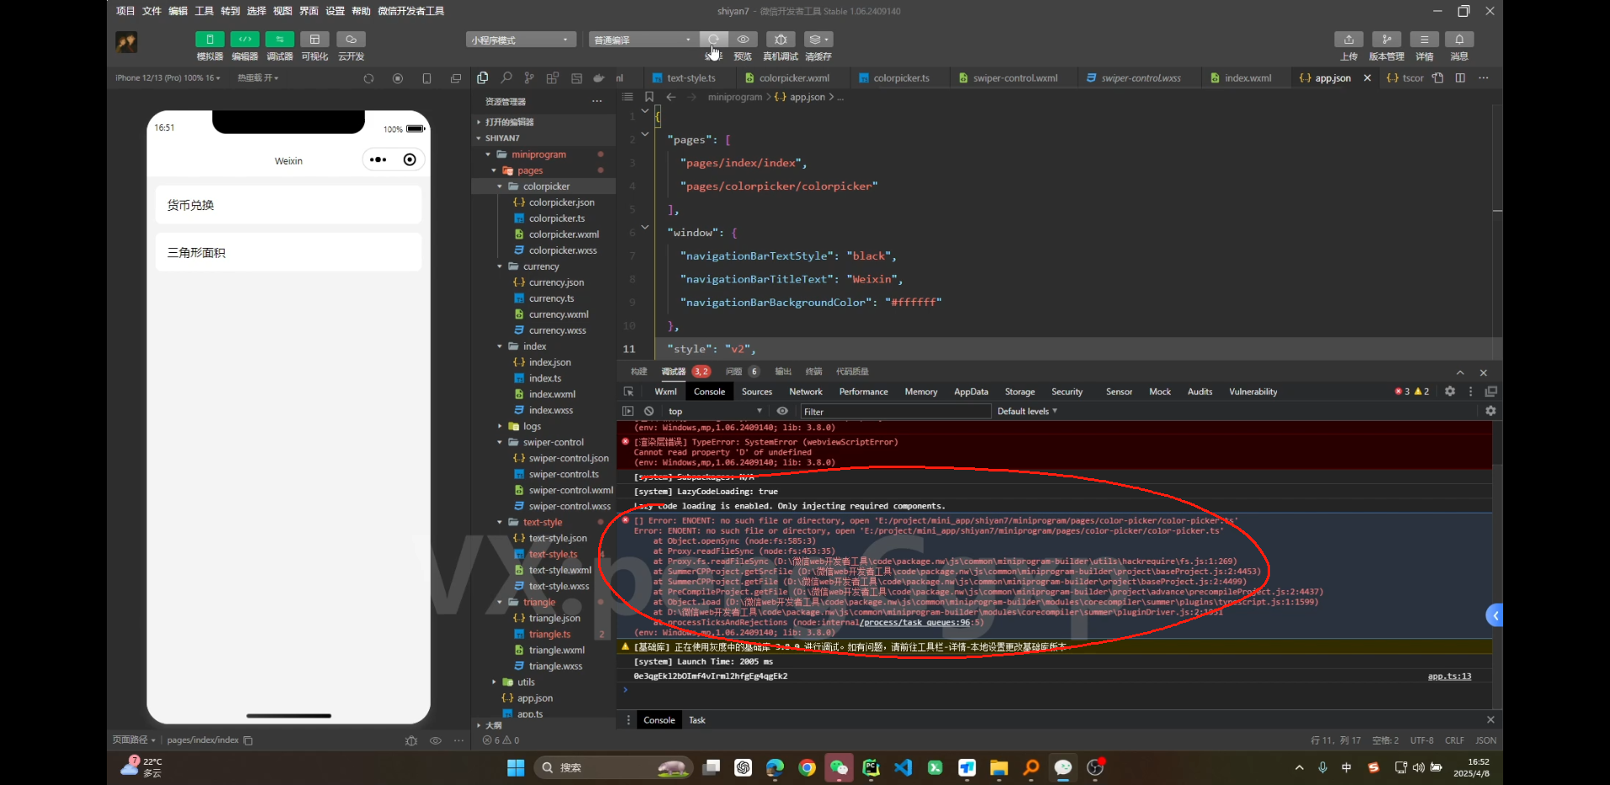Screen dimensions: 1610x785
Task: Open the AppData devtools tab
Action: click(971, 392)
